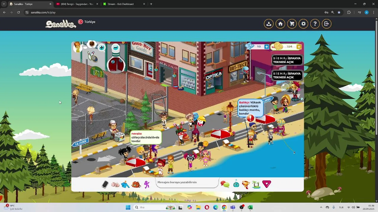
Task: Click the OPTIKA shop sign
Action: [x=213, y=75]
